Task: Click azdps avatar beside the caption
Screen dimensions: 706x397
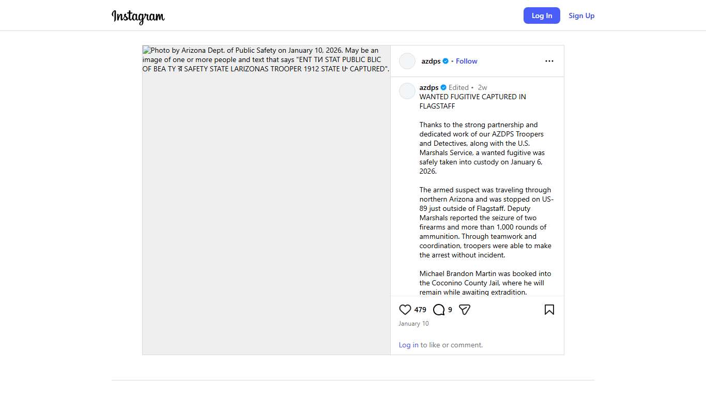Action: pyautogui.click(x=407, y=91)
